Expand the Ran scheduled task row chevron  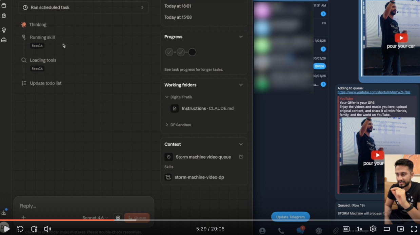tap(142, 7)
